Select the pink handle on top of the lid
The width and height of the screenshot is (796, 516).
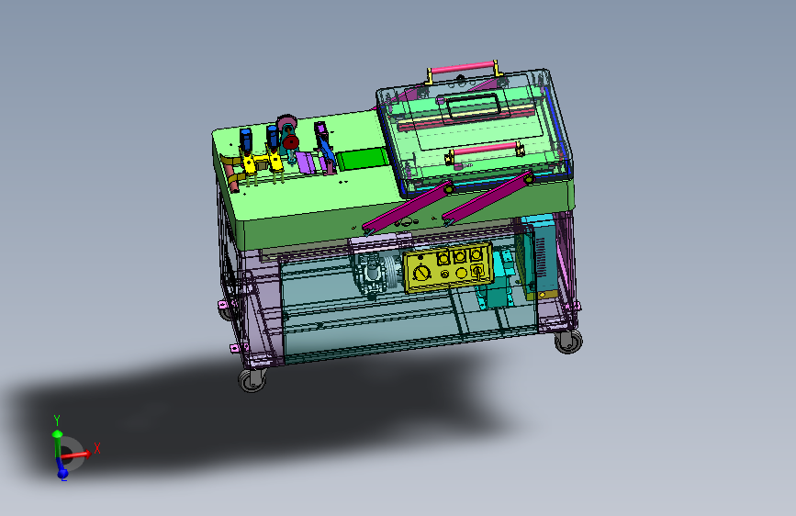coord(462,68)
